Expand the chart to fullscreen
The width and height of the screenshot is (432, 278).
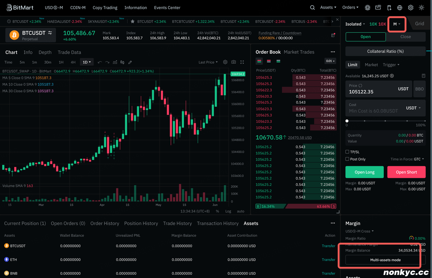pos(242,62)
